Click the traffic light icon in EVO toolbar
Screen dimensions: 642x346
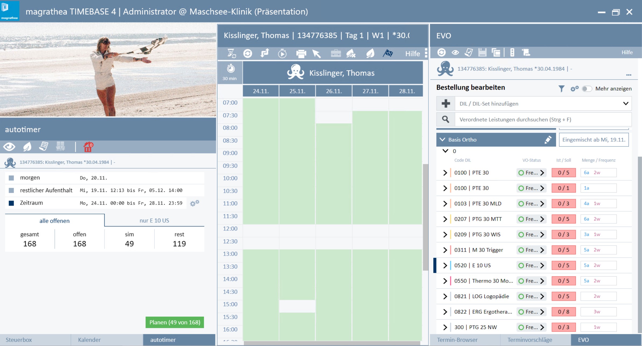point(512,52)
